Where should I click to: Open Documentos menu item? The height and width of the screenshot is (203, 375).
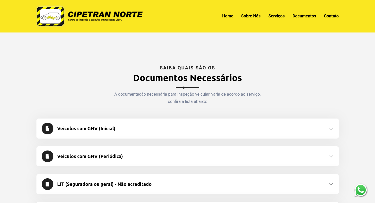point(304,16)
